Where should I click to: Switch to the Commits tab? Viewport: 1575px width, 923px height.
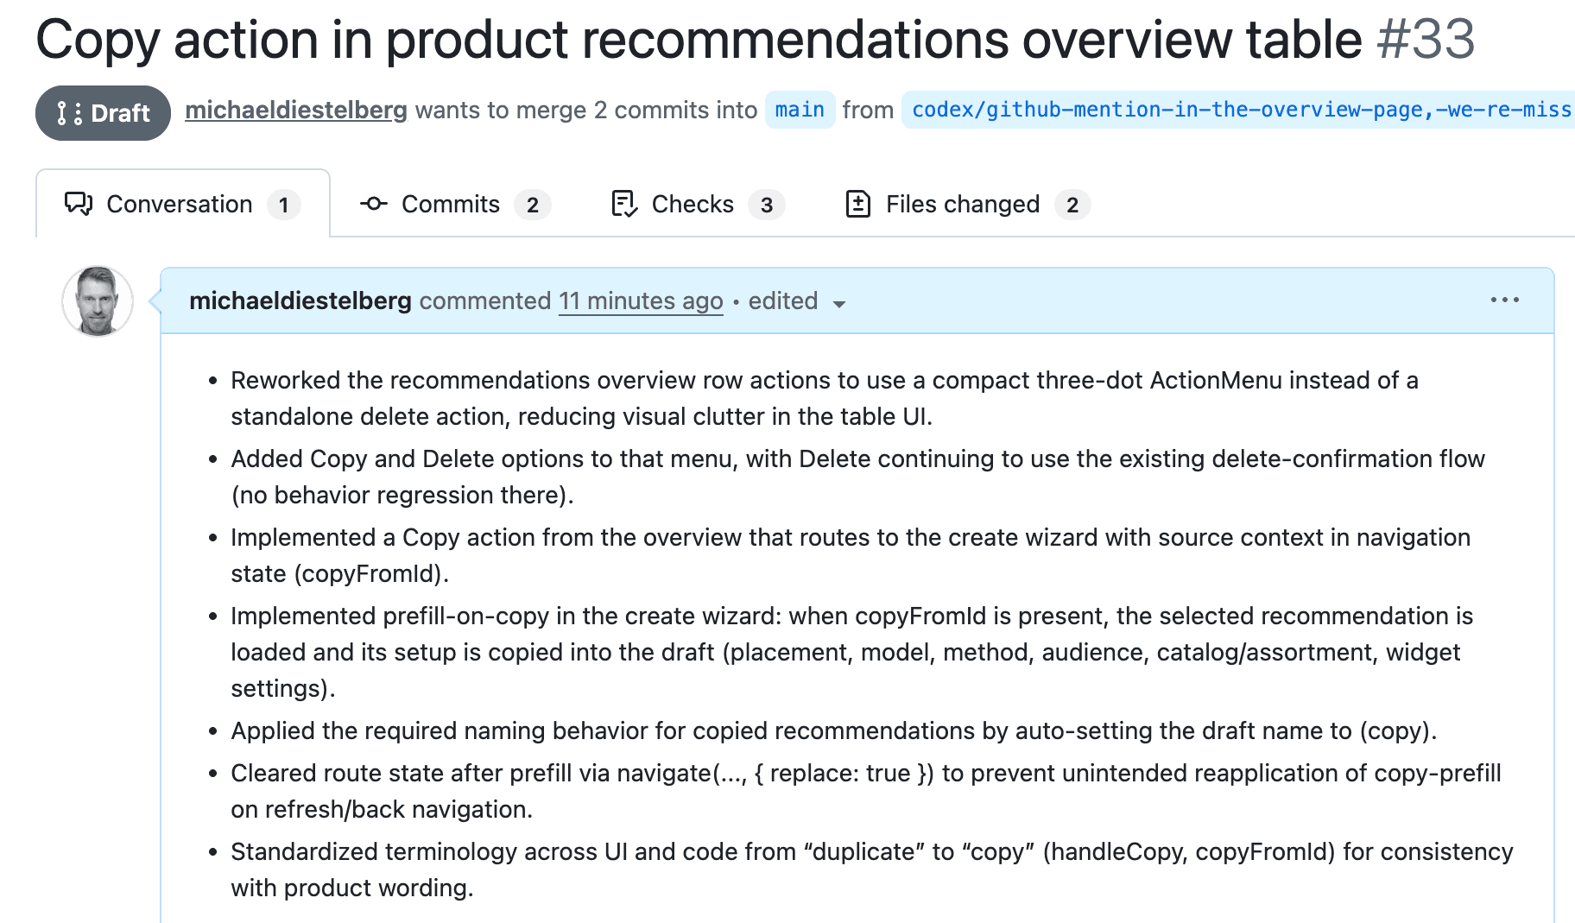[451, 204]
